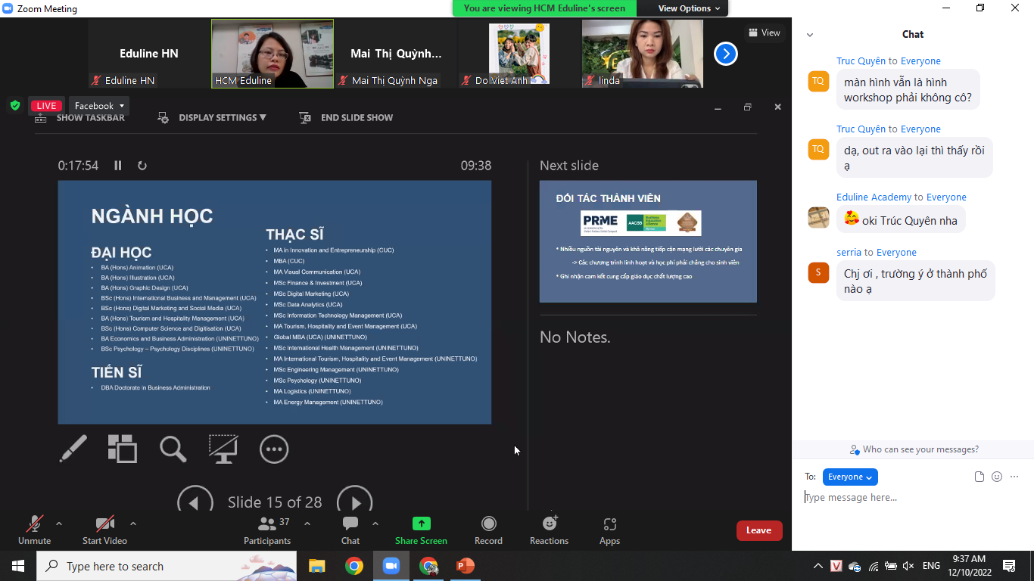The width and height of the screenshot is (1034, 581).
Task: Start Video camera toggle
Action: (104, 530)
